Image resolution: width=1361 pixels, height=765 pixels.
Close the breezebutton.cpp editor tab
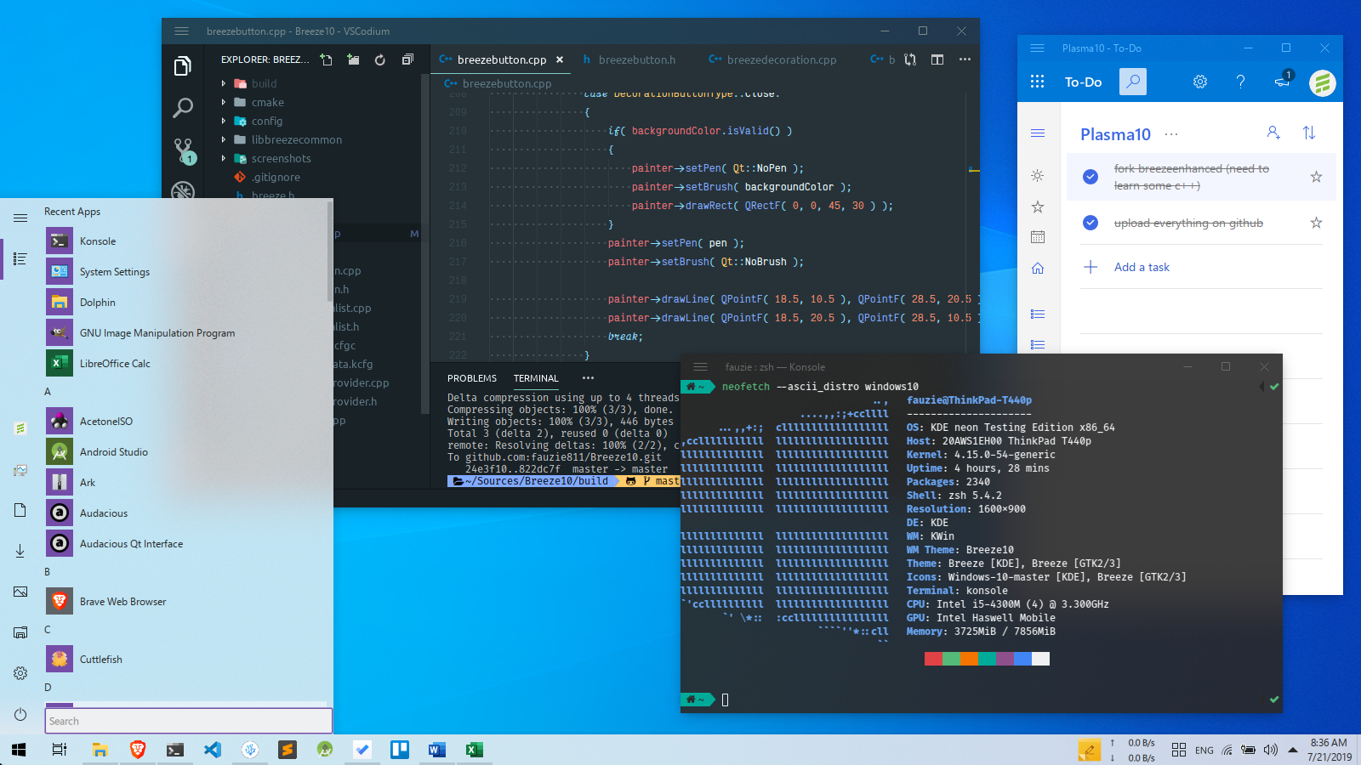[560, 59]
